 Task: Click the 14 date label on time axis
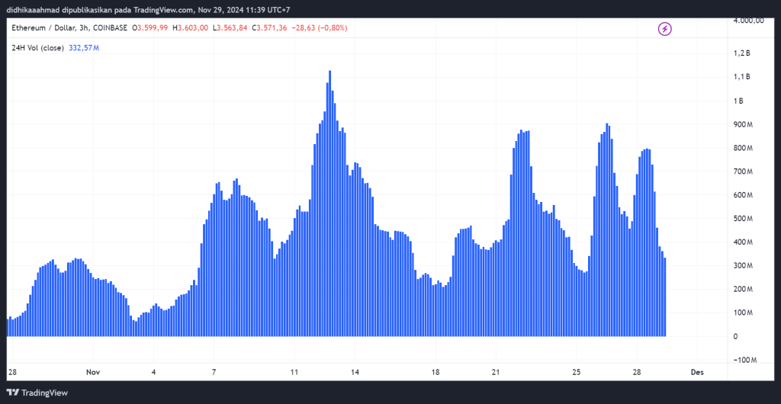click(x=355, y=372)
